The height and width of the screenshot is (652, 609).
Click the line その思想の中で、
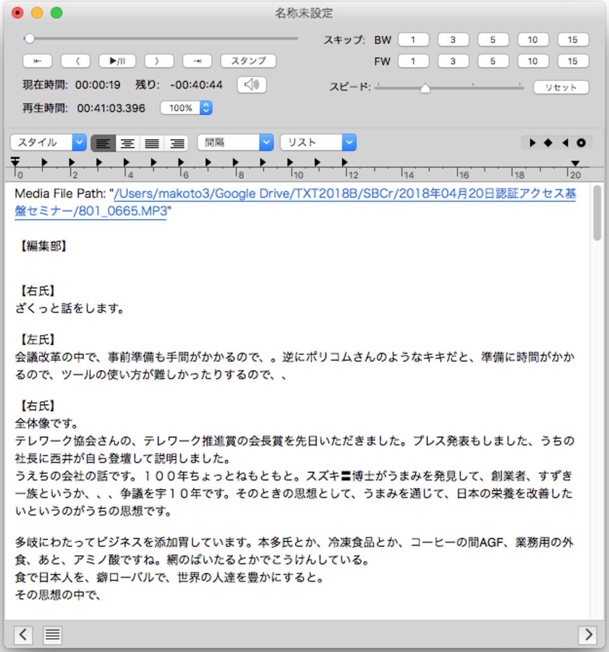58,595
